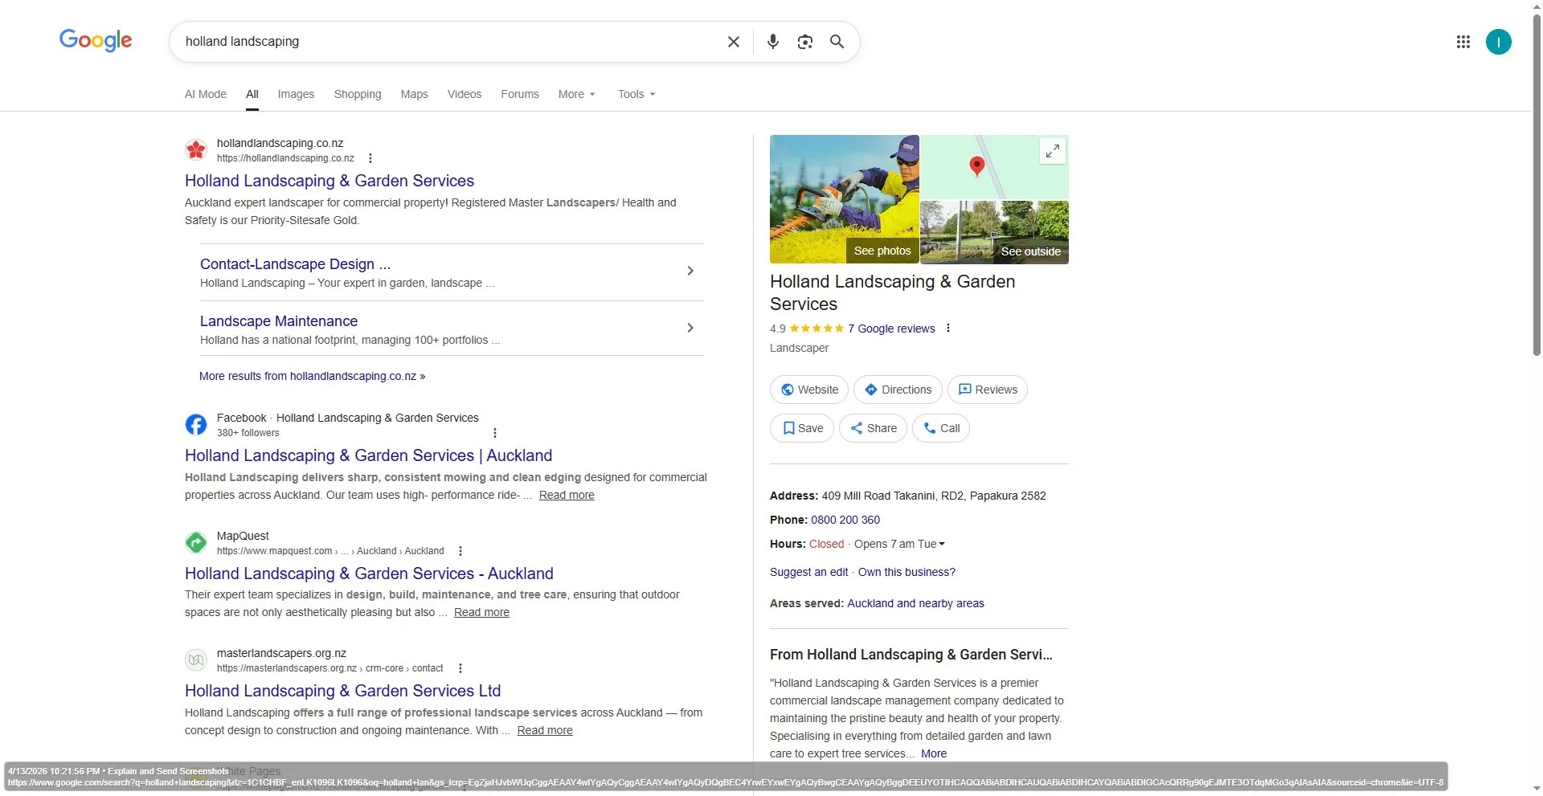The height and width of the screenshot is (796, 1543).
Task: Select the All tab
Action: (x=252, y=94)
